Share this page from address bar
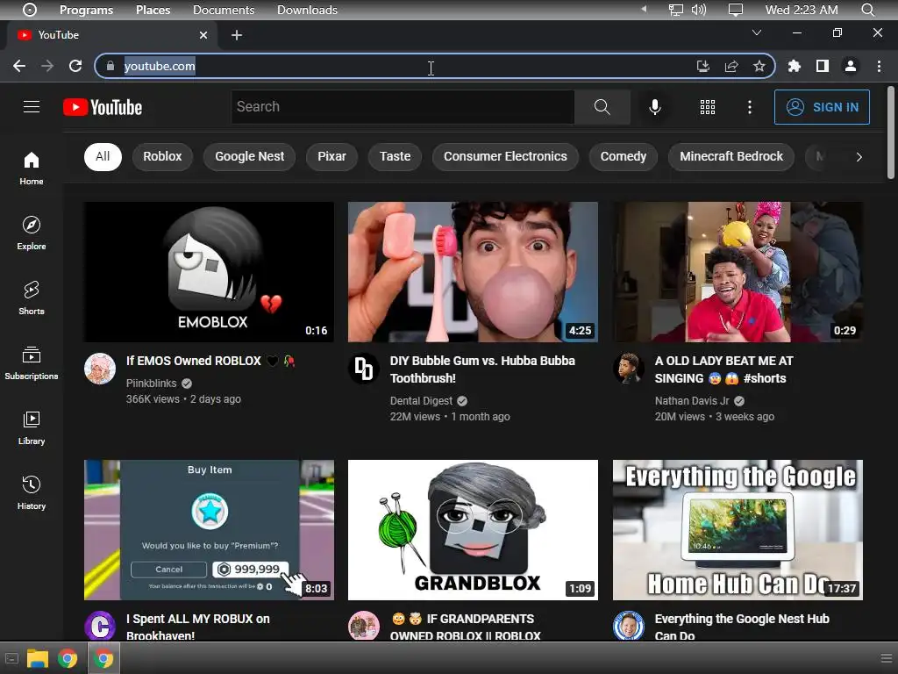Viewport: 898px width, 674px height. coord(731,66)
